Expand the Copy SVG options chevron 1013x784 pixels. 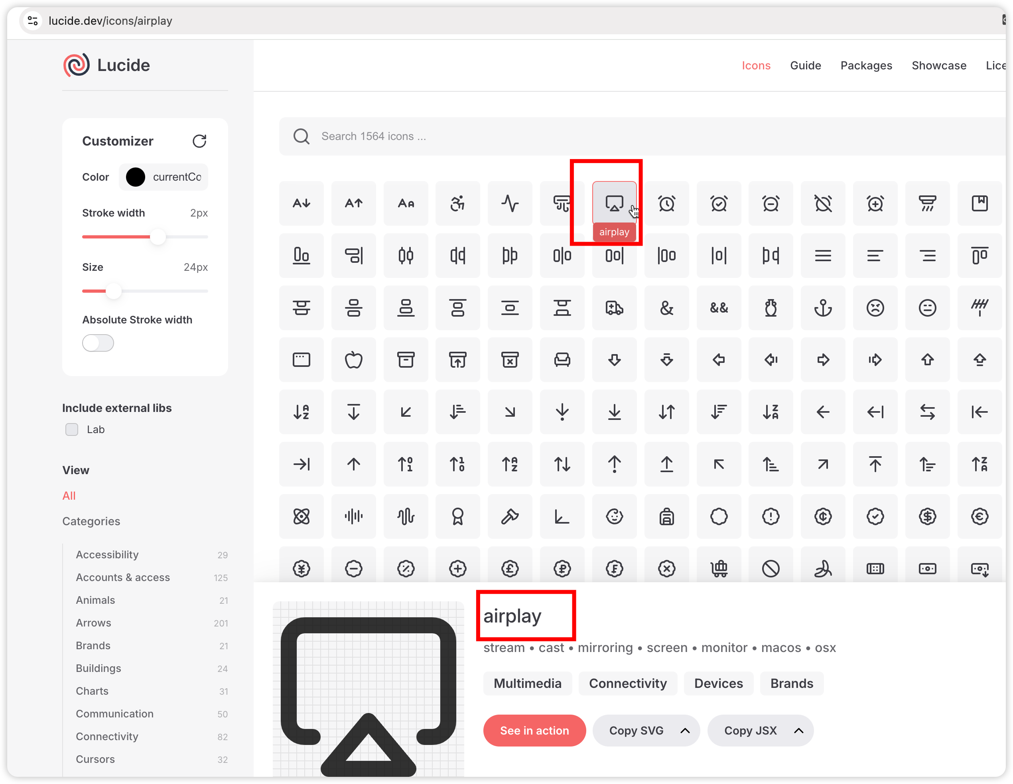[x=685, y=731]
